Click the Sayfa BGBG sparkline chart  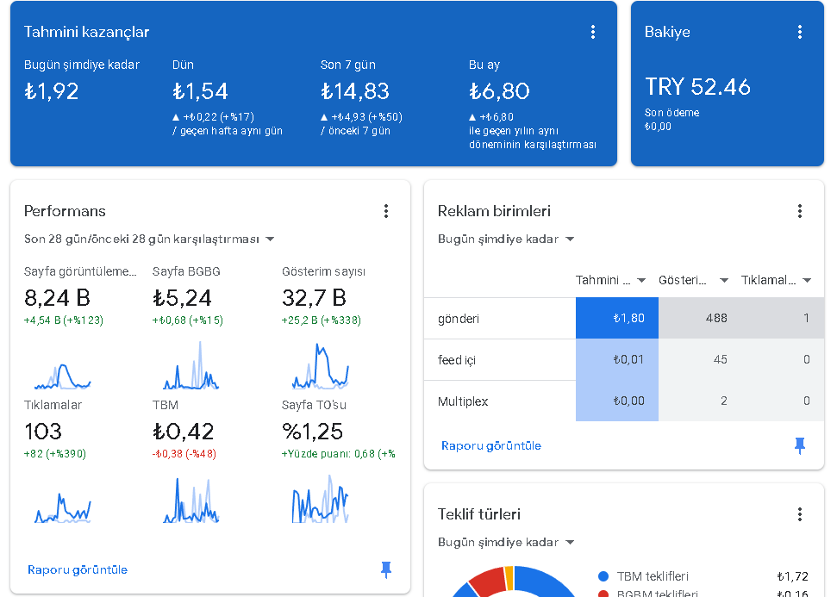[191, 365]
